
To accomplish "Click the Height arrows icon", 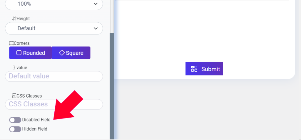I will click(x=14, y=19).
